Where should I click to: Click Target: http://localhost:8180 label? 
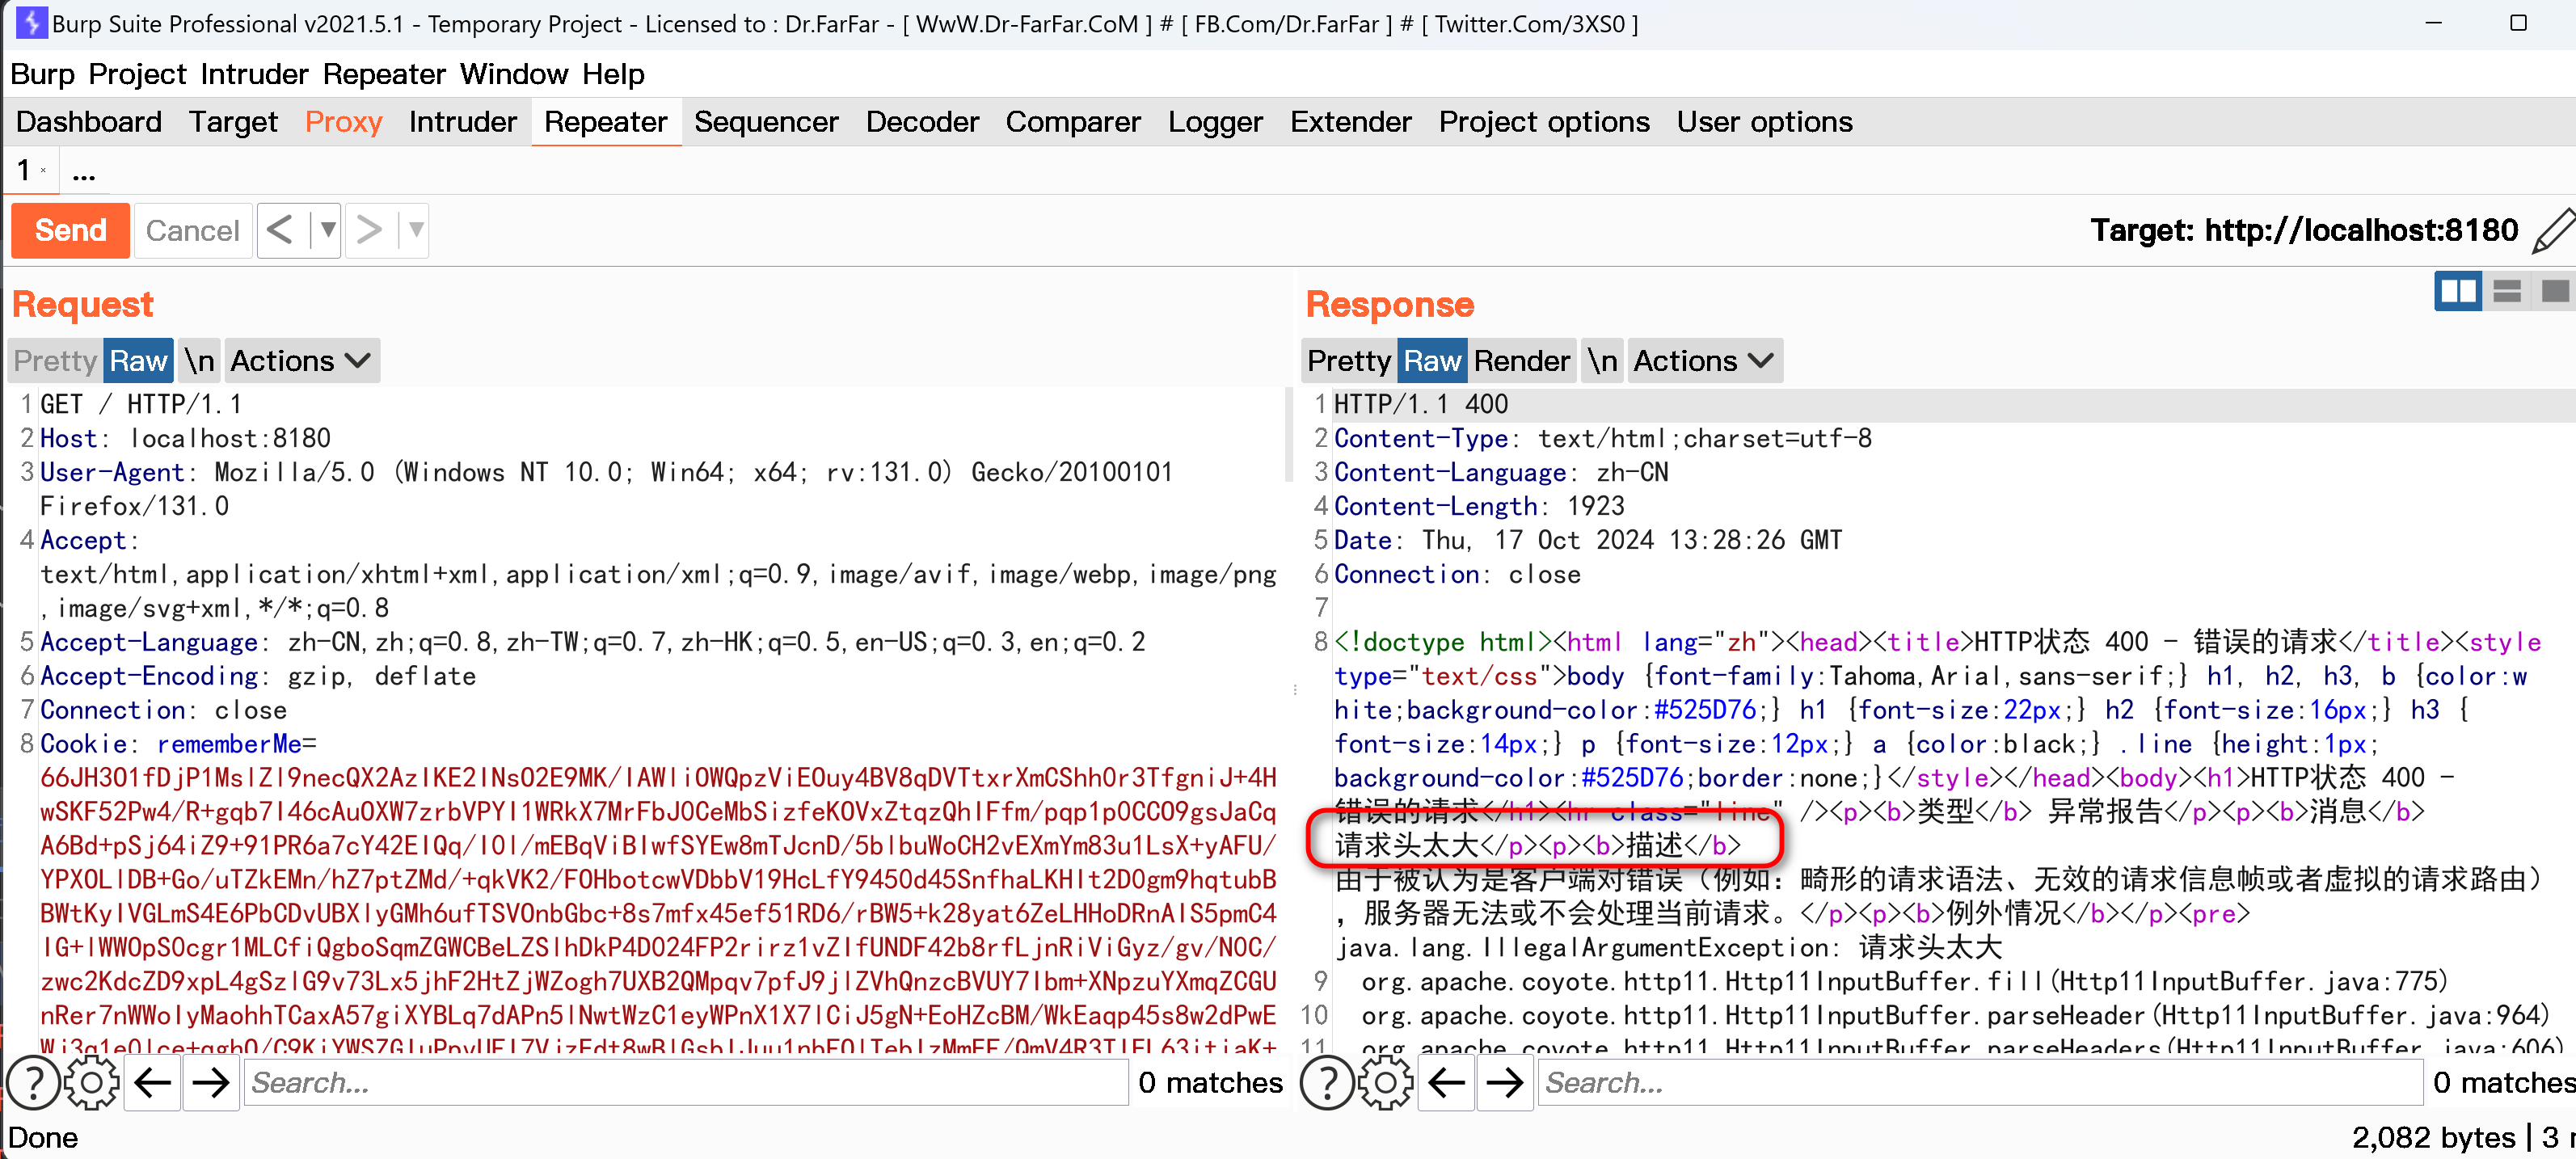pos(2304,231)
